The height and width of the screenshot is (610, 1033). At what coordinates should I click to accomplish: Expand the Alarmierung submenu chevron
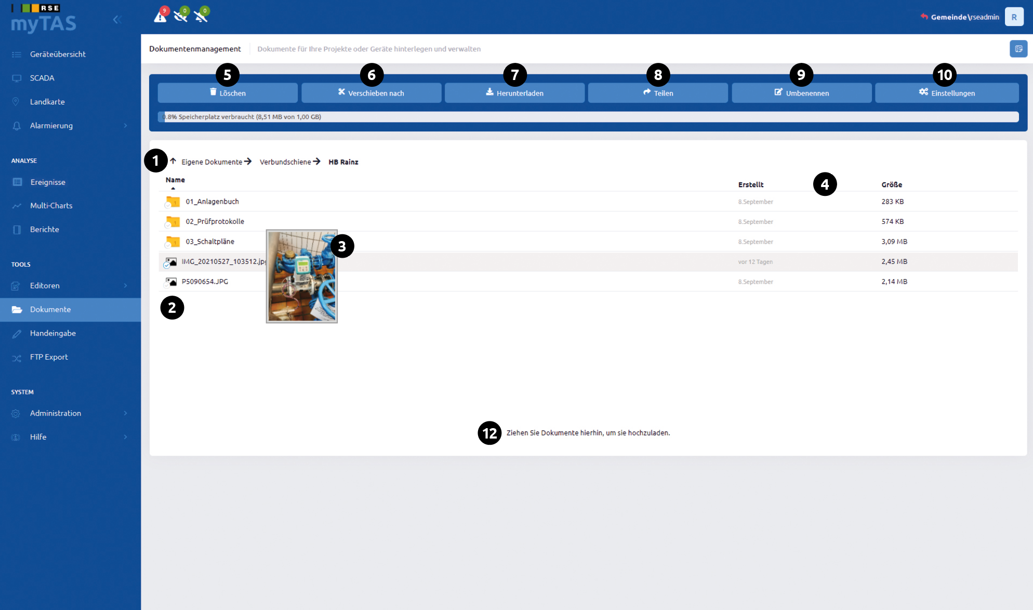click(125, 126)
